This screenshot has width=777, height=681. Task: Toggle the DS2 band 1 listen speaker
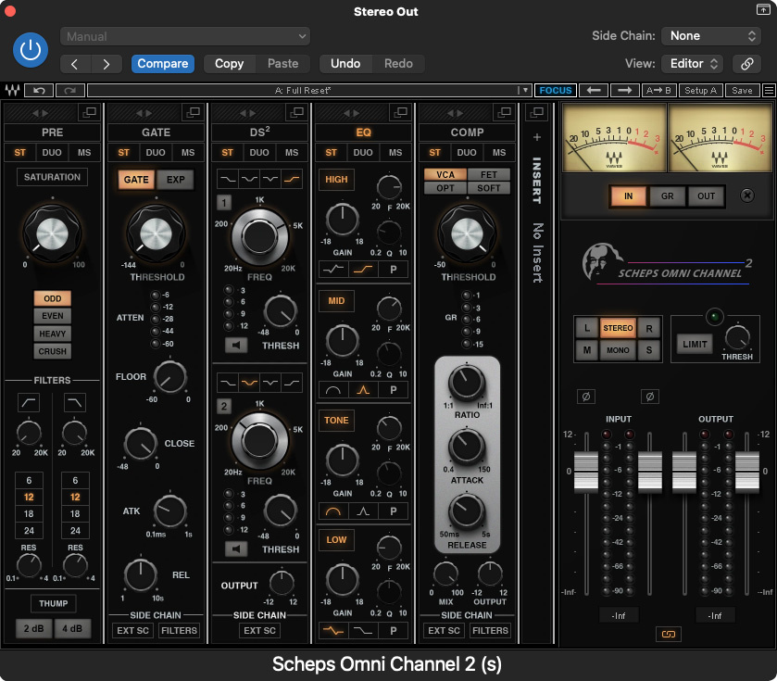(236, 346)
